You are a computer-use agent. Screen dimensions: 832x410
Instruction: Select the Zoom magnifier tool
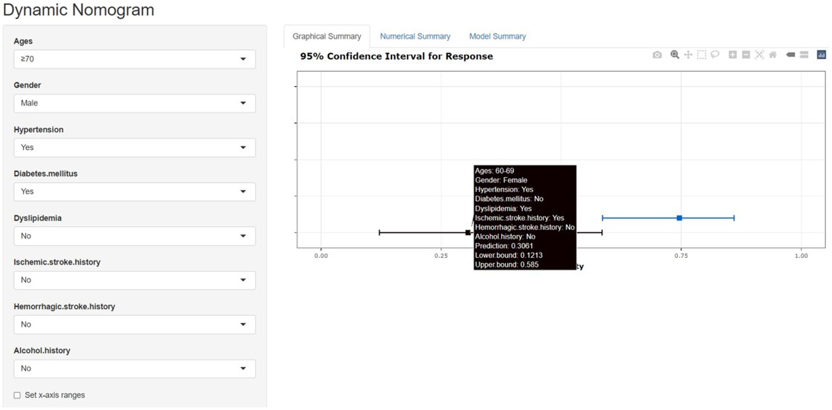tap(675, 55)
